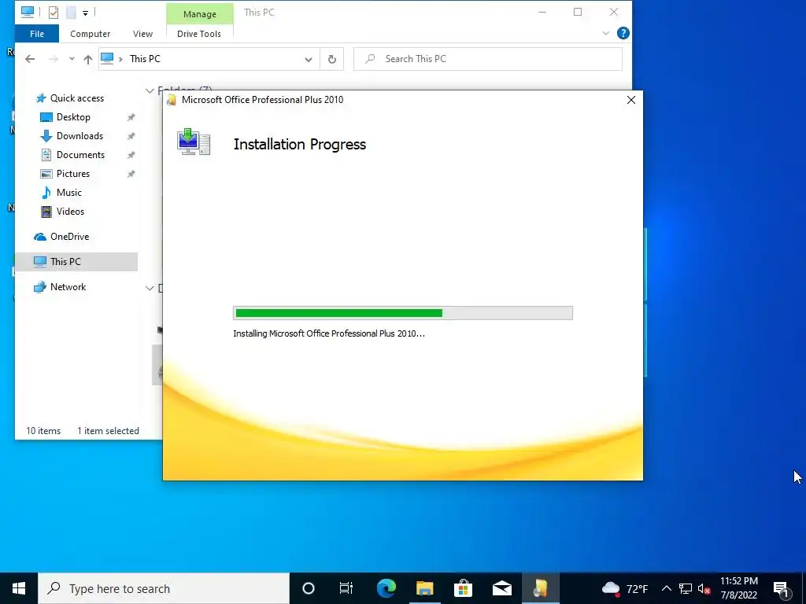Click the Installation Progress computer icon
Screen dimensions: 806x604
194,142
